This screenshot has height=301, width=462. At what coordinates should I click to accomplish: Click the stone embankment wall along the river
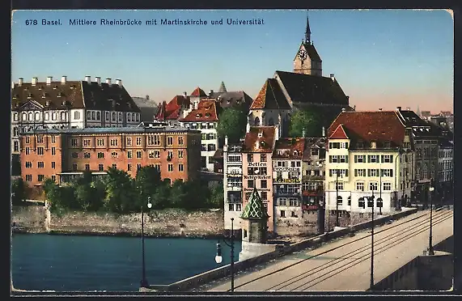[118, 220]
